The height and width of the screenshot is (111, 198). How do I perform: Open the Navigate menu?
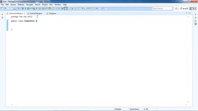30,5
